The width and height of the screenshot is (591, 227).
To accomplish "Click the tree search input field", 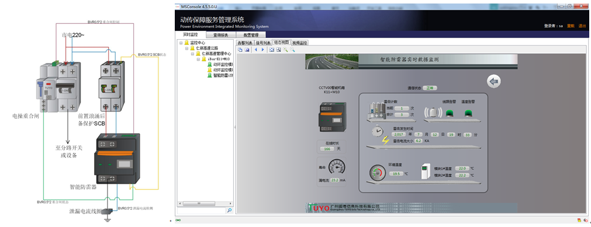I will pos(201,211).
